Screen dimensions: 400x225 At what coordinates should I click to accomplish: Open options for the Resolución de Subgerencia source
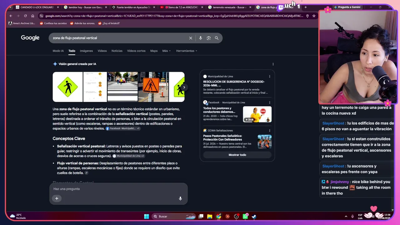click(270, 76)
